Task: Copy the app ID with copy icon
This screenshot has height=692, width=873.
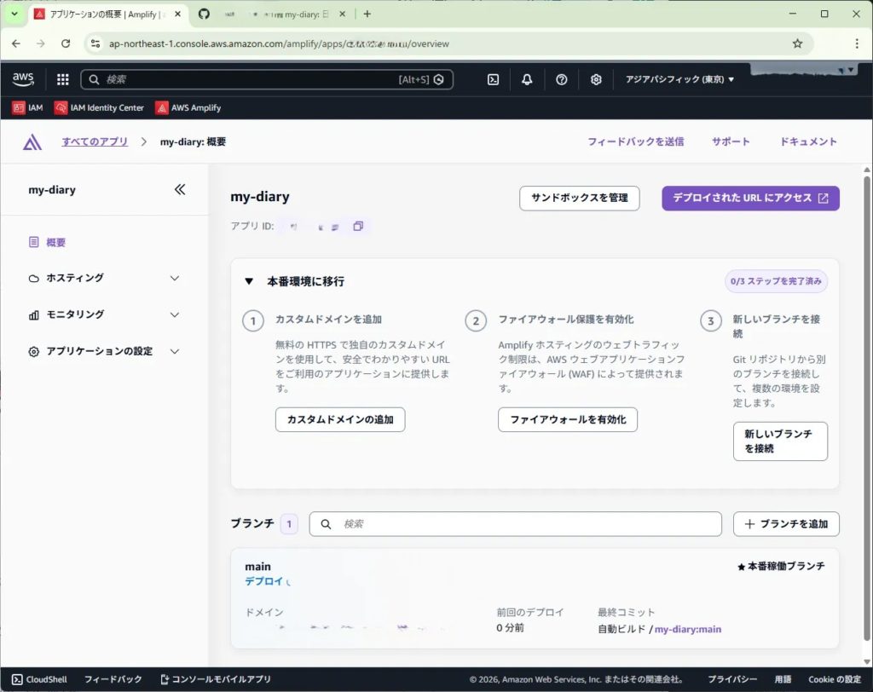Action: pos(358,227)
